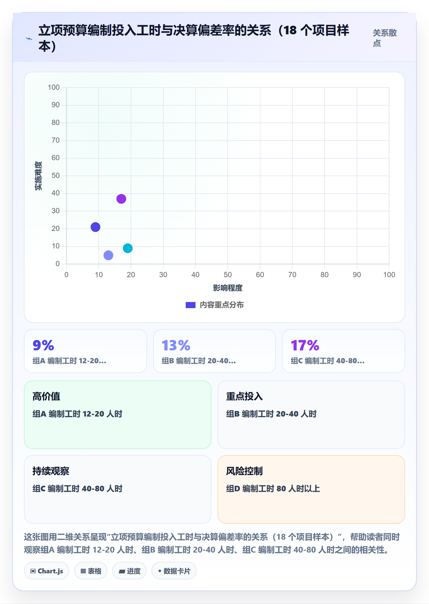Image resolution: width=429 pixels, height=604 pixels.
Task: Click the lightning bolt icon beside the title
Action: (x=29, y=39)
